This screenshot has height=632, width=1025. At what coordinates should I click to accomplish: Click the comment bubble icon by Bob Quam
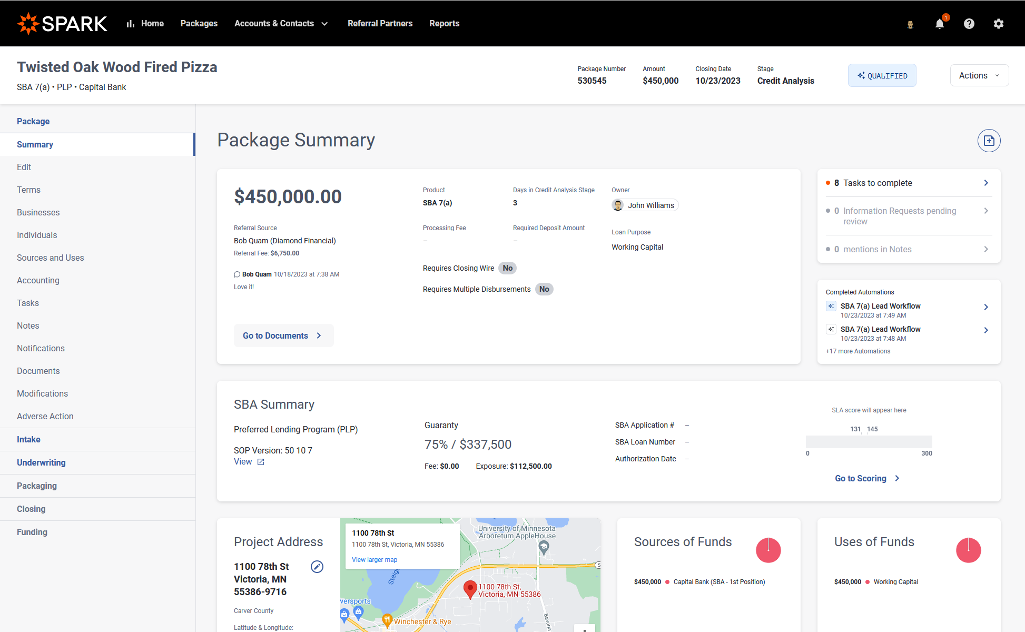click(x=237, y=274)
